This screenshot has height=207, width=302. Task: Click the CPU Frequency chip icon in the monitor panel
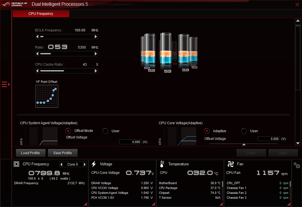coord(16,164)
